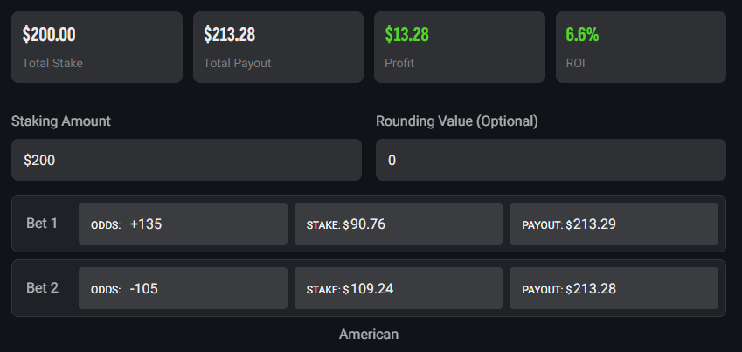The image size is (742, 352).
Task: Click Bet 1 odds field +135
Action: 183,224
